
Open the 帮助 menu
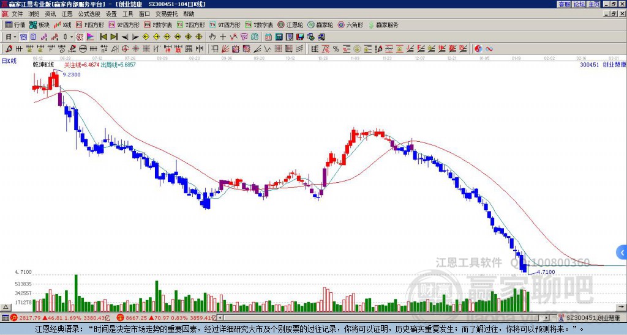[x=189, y=14]
